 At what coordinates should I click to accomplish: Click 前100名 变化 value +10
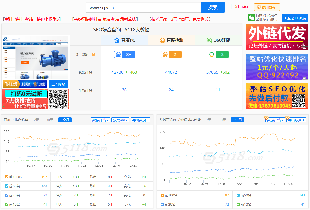(144, 177)
